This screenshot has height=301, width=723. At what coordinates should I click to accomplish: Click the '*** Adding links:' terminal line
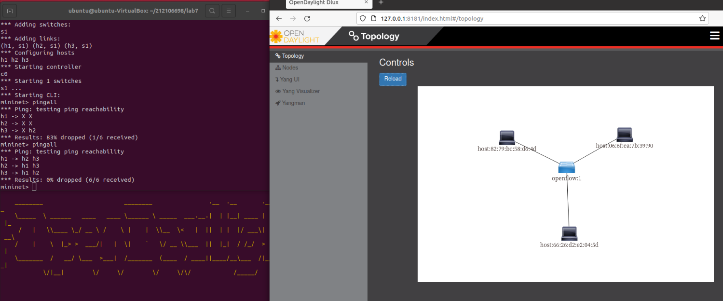30,39
